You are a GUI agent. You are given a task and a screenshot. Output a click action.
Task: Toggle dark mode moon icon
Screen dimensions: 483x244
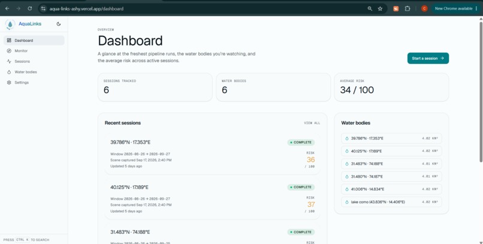(x=59, y=24)
